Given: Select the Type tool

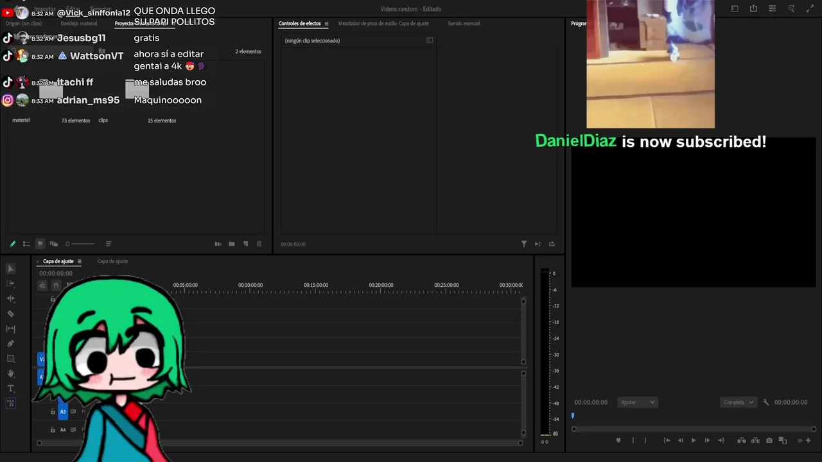Looking at the screenshot, I should 11,388.
